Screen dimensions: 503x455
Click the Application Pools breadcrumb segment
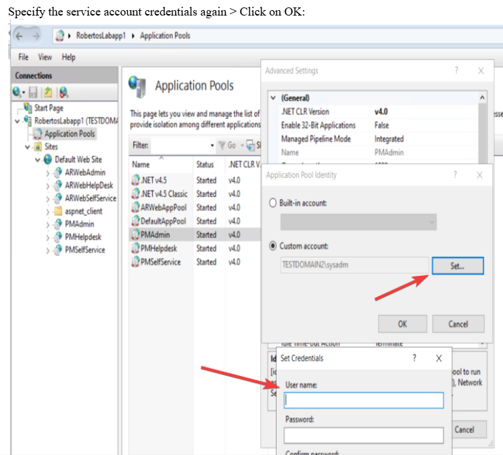pos(165,36)
